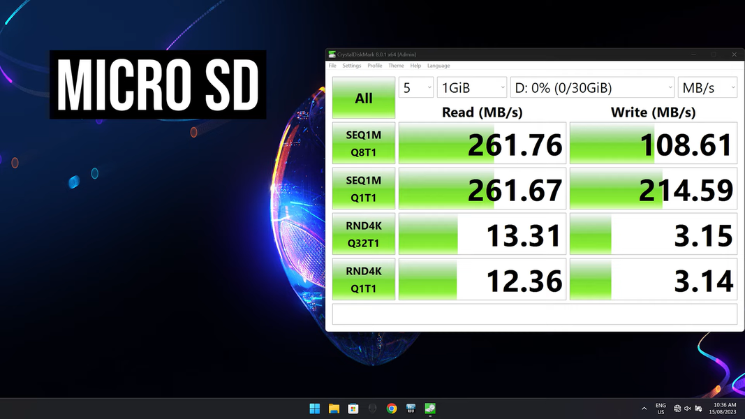The image size is (745, 419).
Task: Click the muted volume icon in tray
Action: [x=688, y=409]
